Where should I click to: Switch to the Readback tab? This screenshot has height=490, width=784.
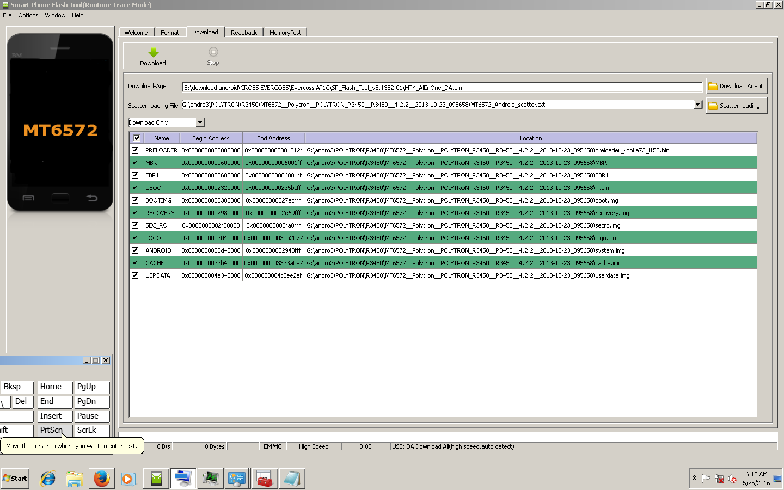[x=244, y=33]
